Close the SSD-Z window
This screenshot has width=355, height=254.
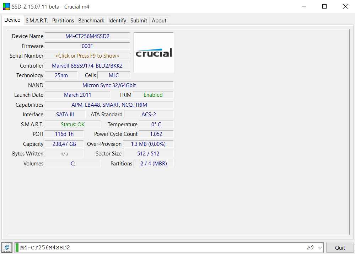click(345, 6)
